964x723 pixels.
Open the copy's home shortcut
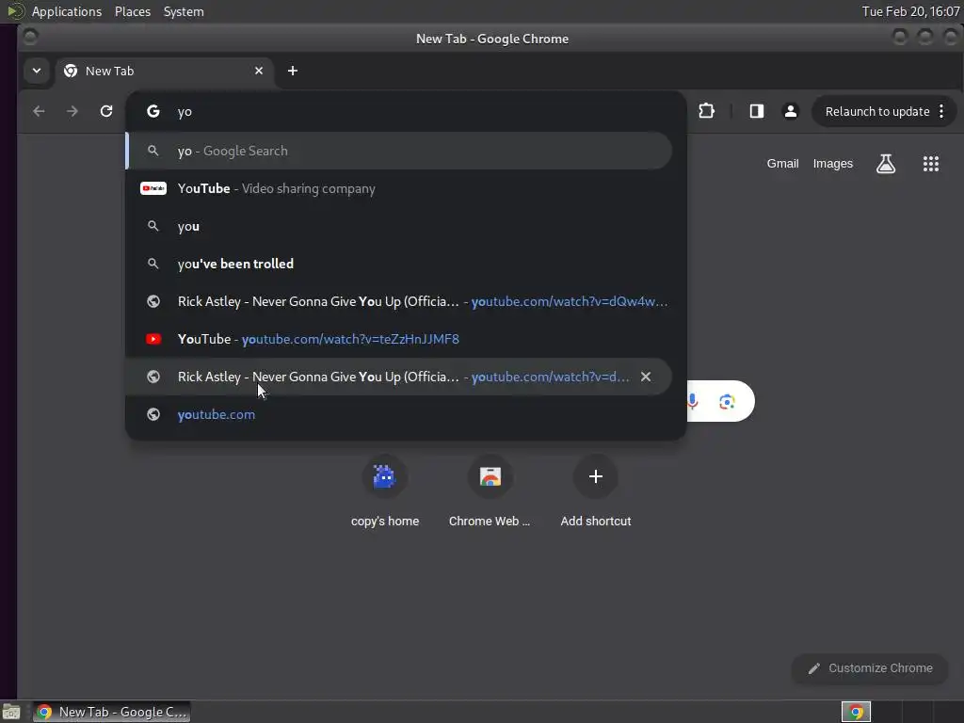click(385, 491)
